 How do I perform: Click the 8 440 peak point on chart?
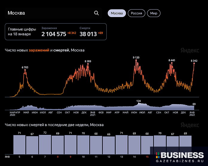[x=172, y=63]
